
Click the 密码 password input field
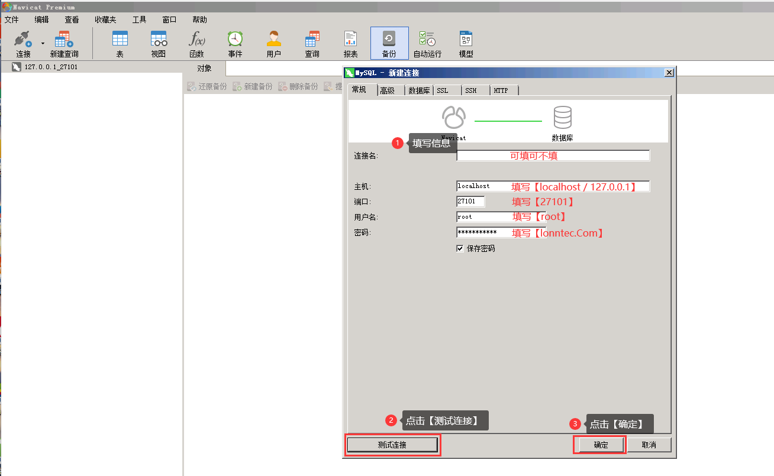point(501,232)
